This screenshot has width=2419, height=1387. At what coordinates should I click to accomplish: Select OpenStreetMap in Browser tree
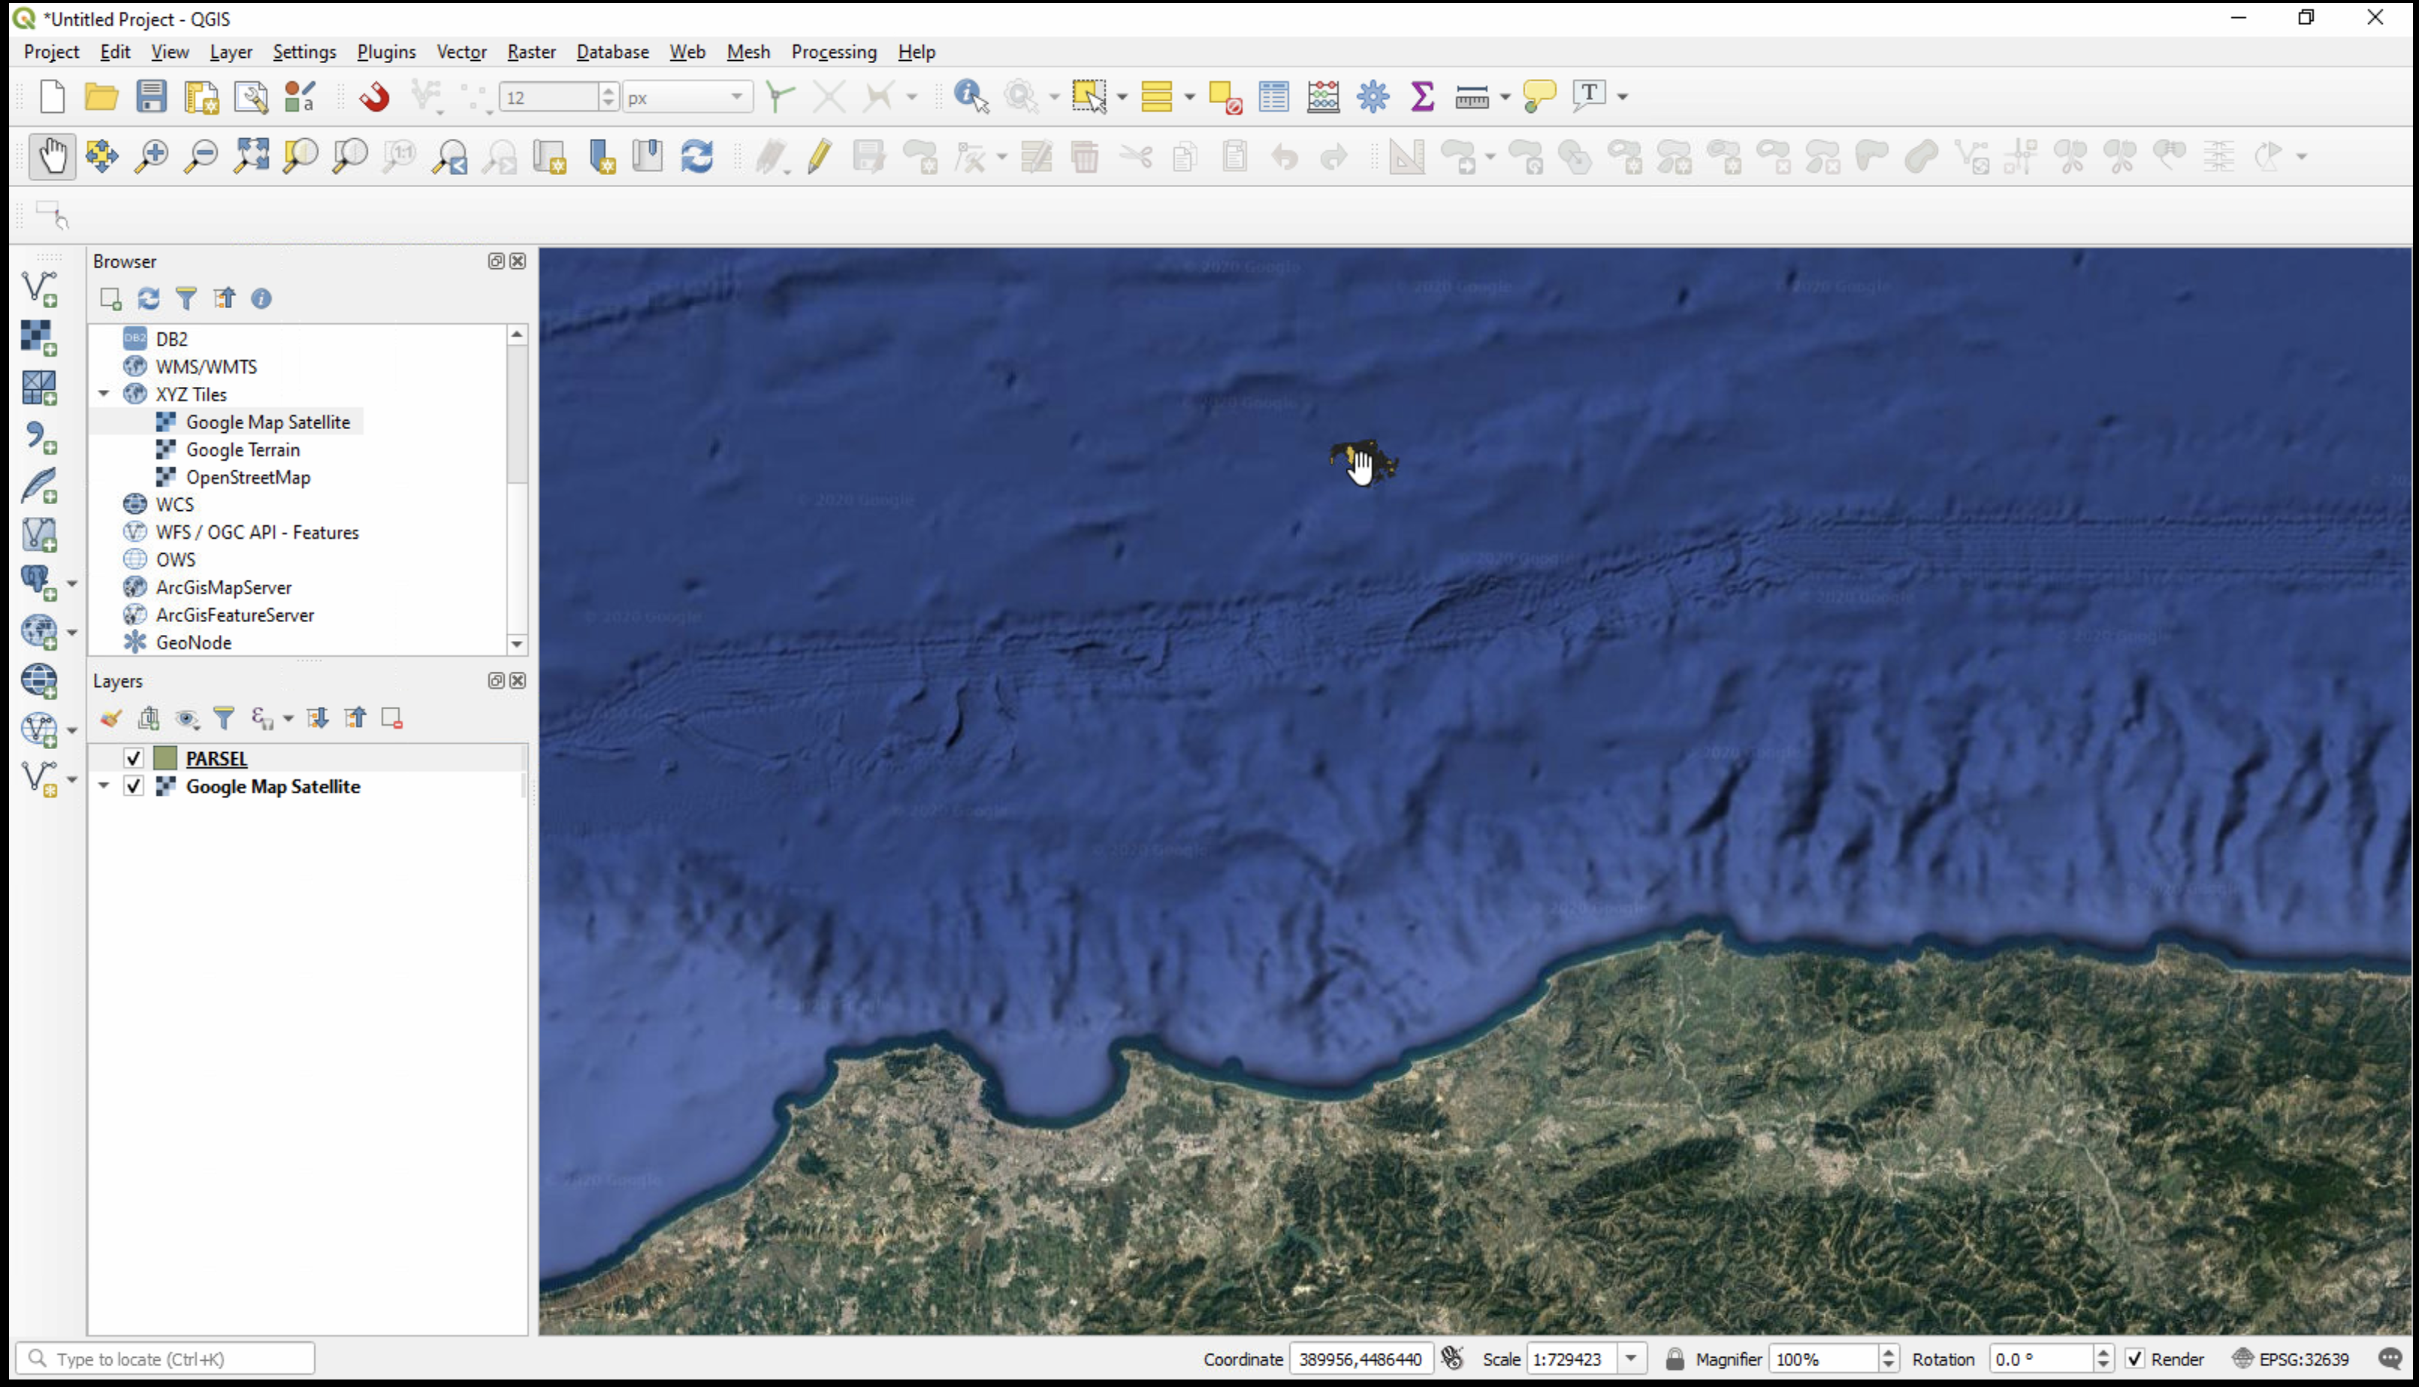tap(248, 477)
